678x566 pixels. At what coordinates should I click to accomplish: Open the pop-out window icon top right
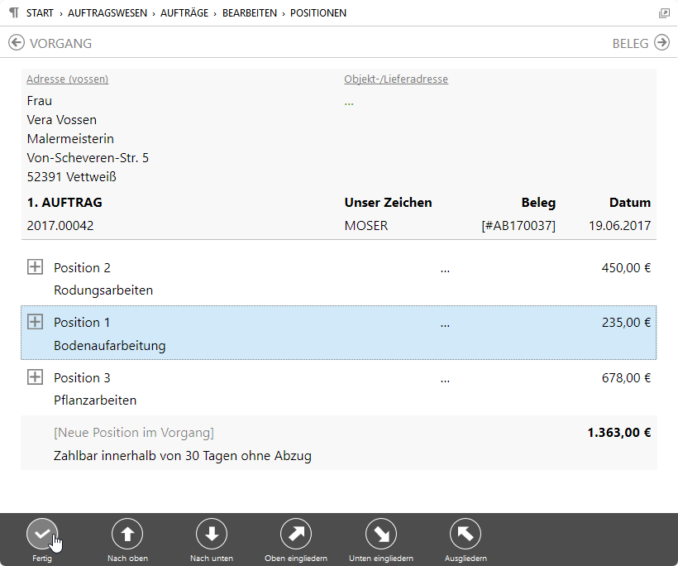664,13
